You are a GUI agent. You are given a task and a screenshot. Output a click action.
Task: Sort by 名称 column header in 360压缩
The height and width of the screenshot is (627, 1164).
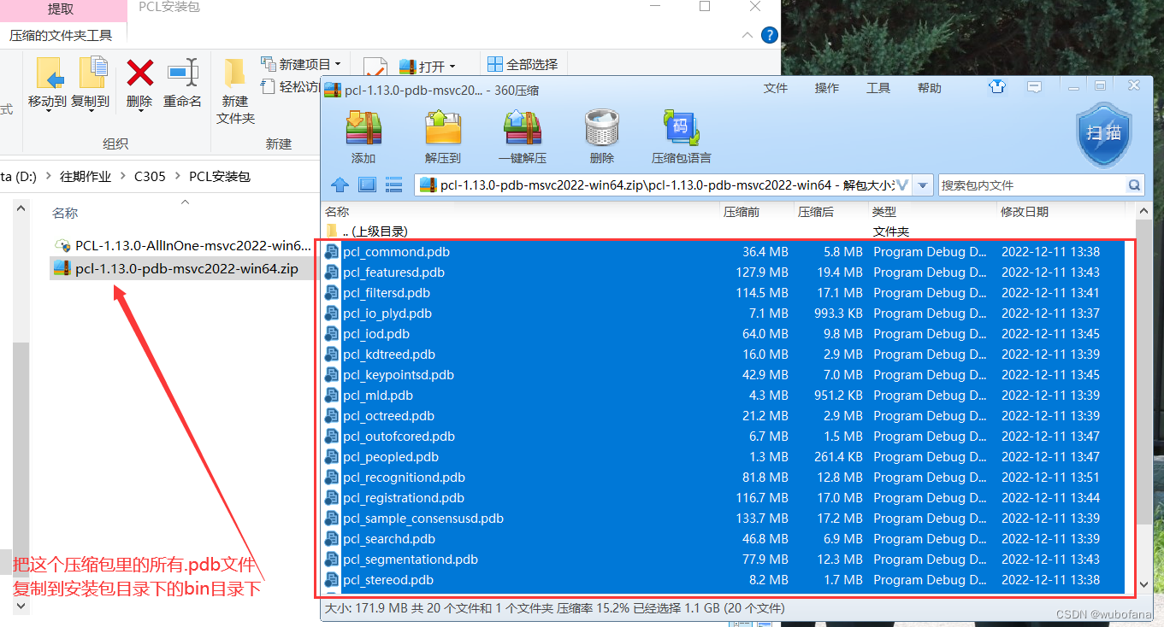(x=522, y=212)
